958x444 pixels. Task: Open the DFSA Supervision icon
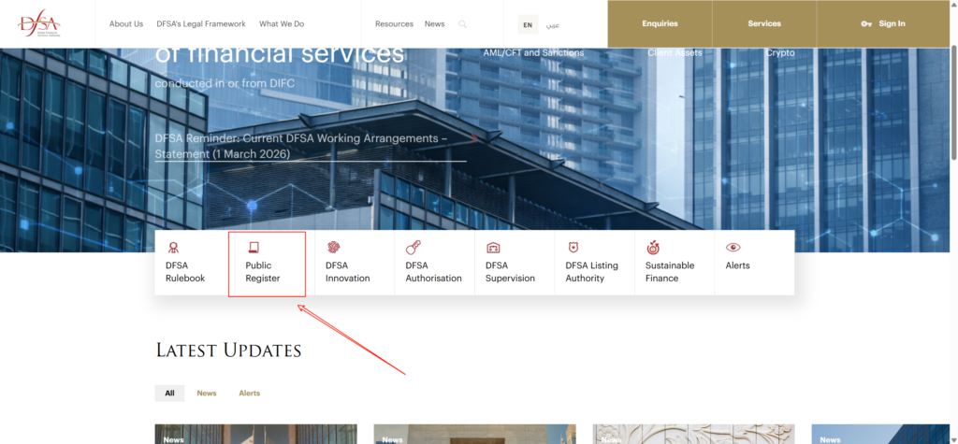(x=493, y=248)
